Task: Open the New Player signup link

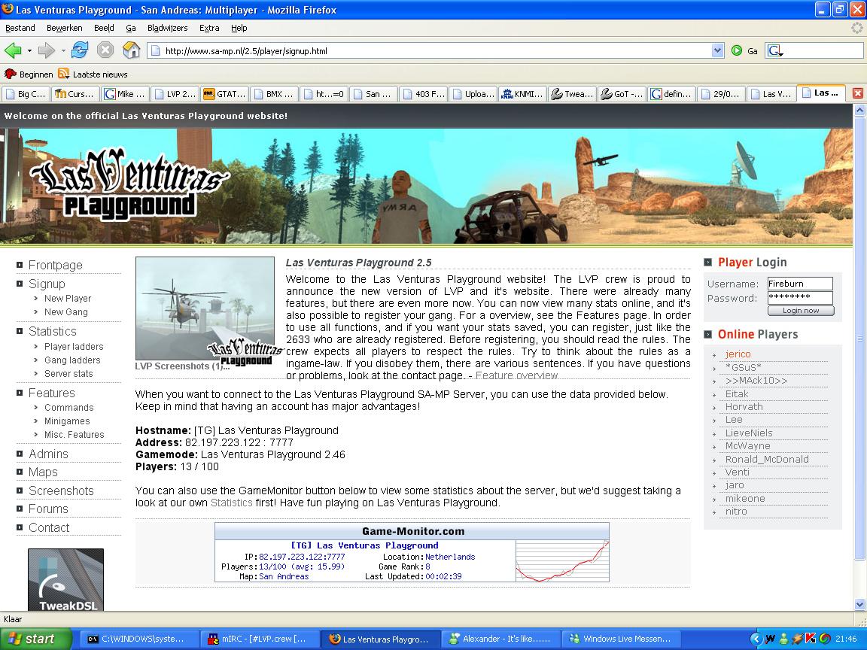Action: pyautogui.click(x=68, y=299)
